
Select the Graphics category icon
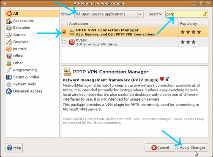click(x=9, y=42)
